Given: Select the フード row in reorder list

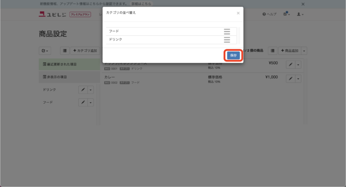Looking at the screenshot, I should (x=171, y=31).
